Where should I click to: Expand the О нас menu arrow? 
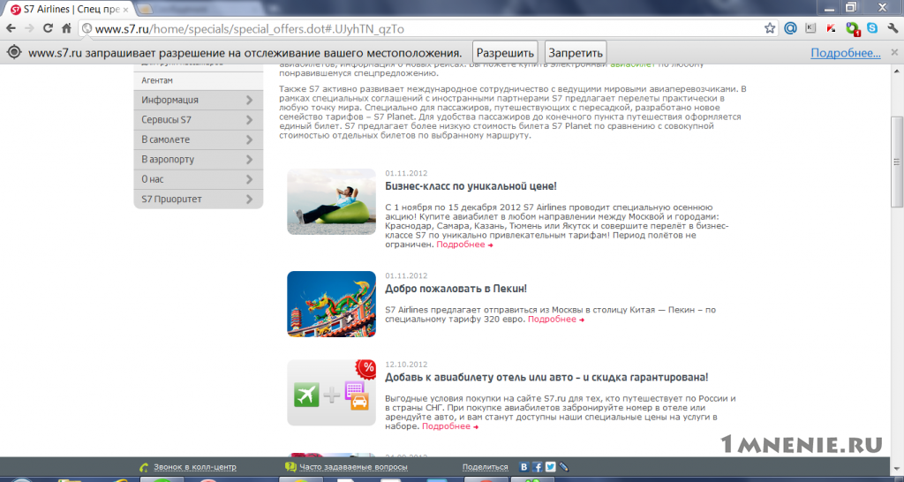click(249, 179)
